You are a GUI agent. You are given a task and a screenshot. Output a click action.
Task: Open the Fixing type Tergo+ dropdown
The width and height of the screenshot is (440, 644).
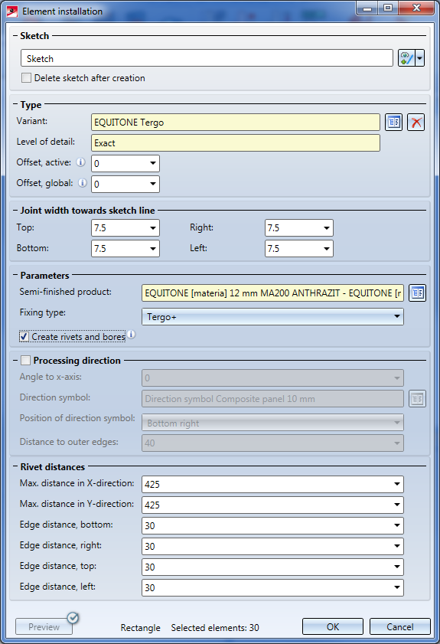coord(272,317)
